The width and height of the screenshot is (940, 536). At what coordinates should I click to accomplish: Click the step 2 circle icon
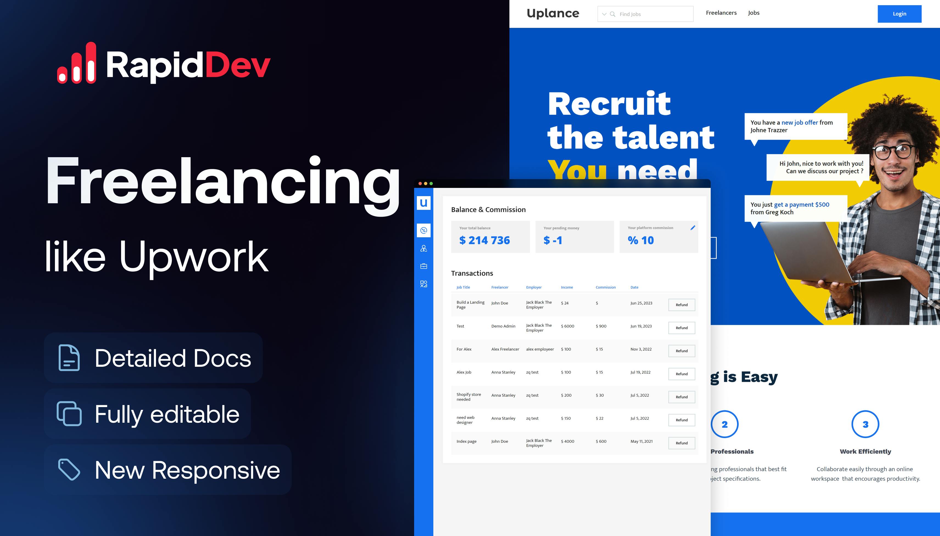coord(724,424)
